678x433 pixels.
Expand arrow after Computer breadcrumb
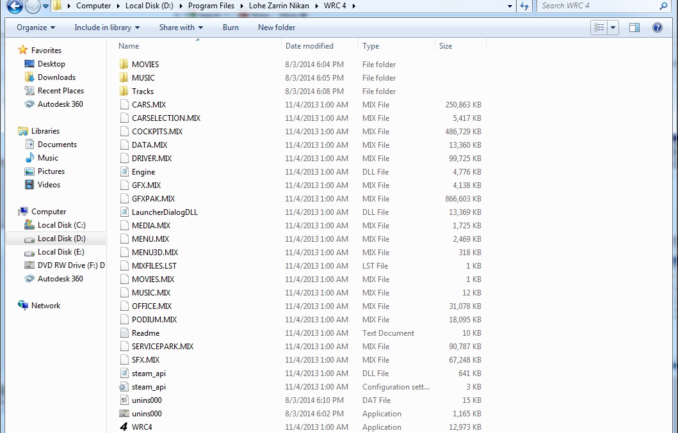[118, 6]
